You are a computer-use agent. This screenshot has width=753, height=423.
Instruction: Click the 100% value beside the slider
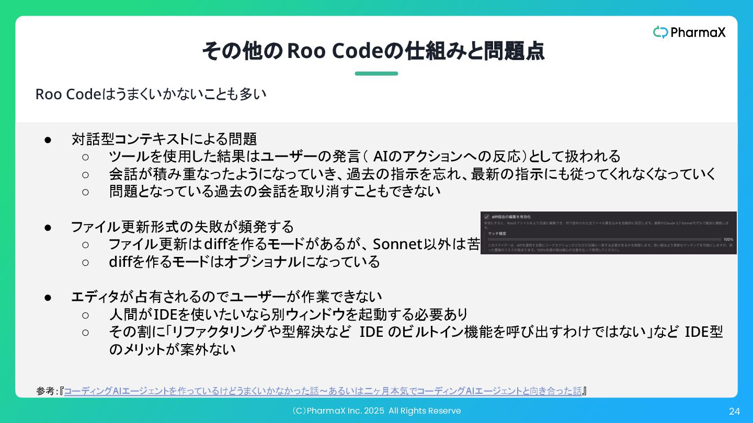click(x=728, y=239)
